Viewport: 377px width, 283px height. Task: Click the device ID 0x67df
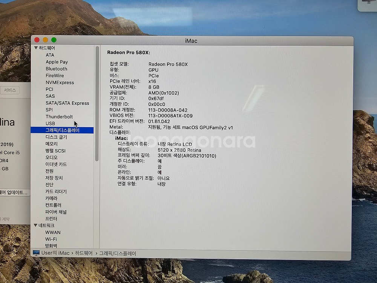pyautogui.click(x=156, y=98)
